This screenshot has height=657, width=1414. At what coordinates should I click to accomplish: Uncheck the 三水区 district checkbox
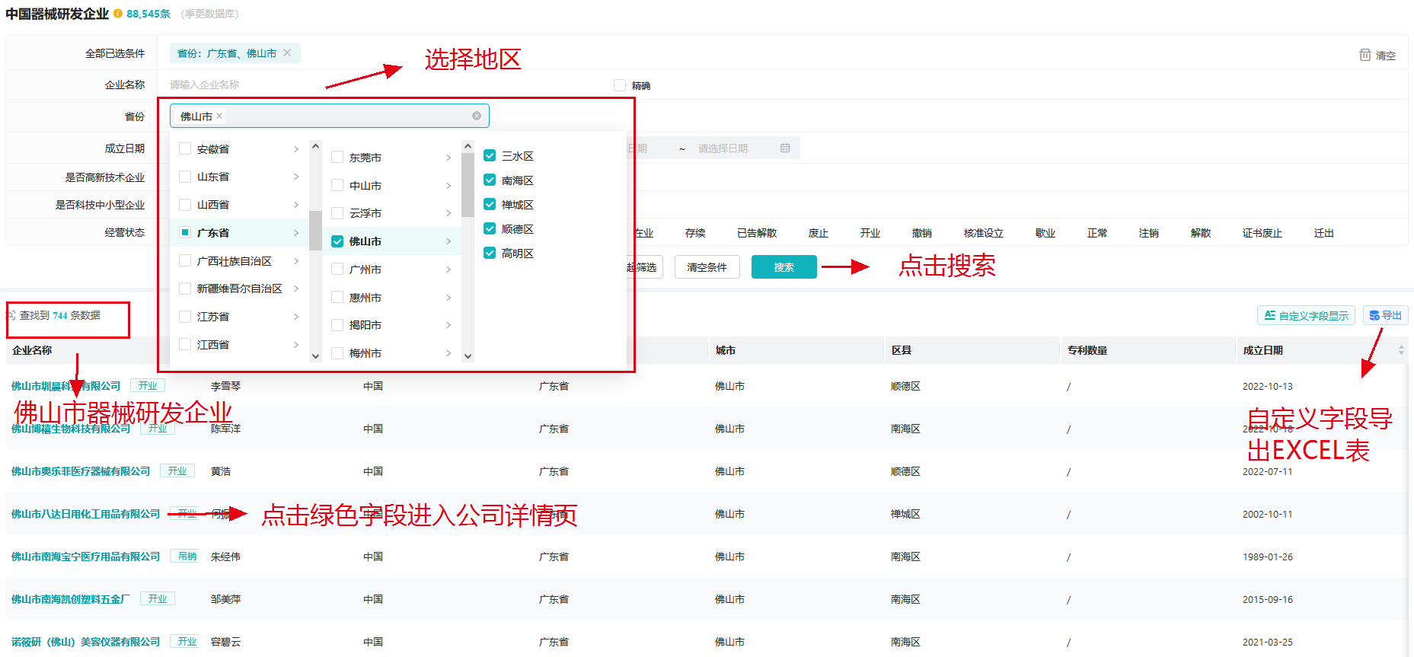click(490, 156)
